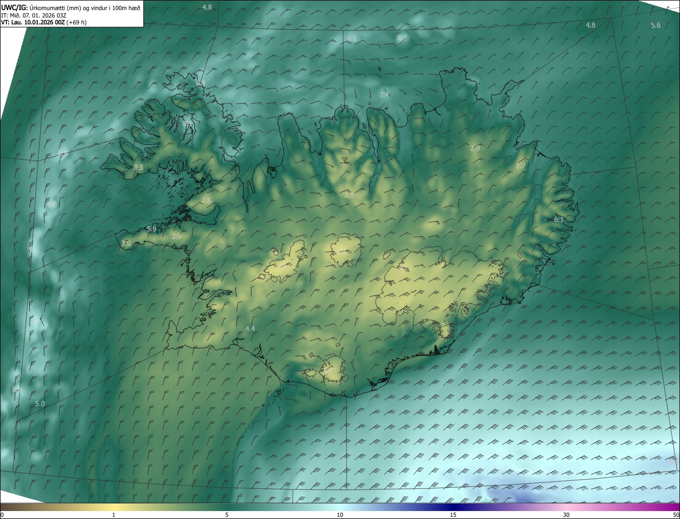The image size is (680, 519).
Task: Click the 5.0 value label over the sea
Action: coord(40,404)
